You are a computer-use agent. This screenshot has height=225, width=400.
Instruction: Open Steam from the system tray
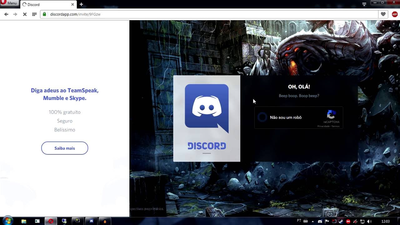(341, 222)
